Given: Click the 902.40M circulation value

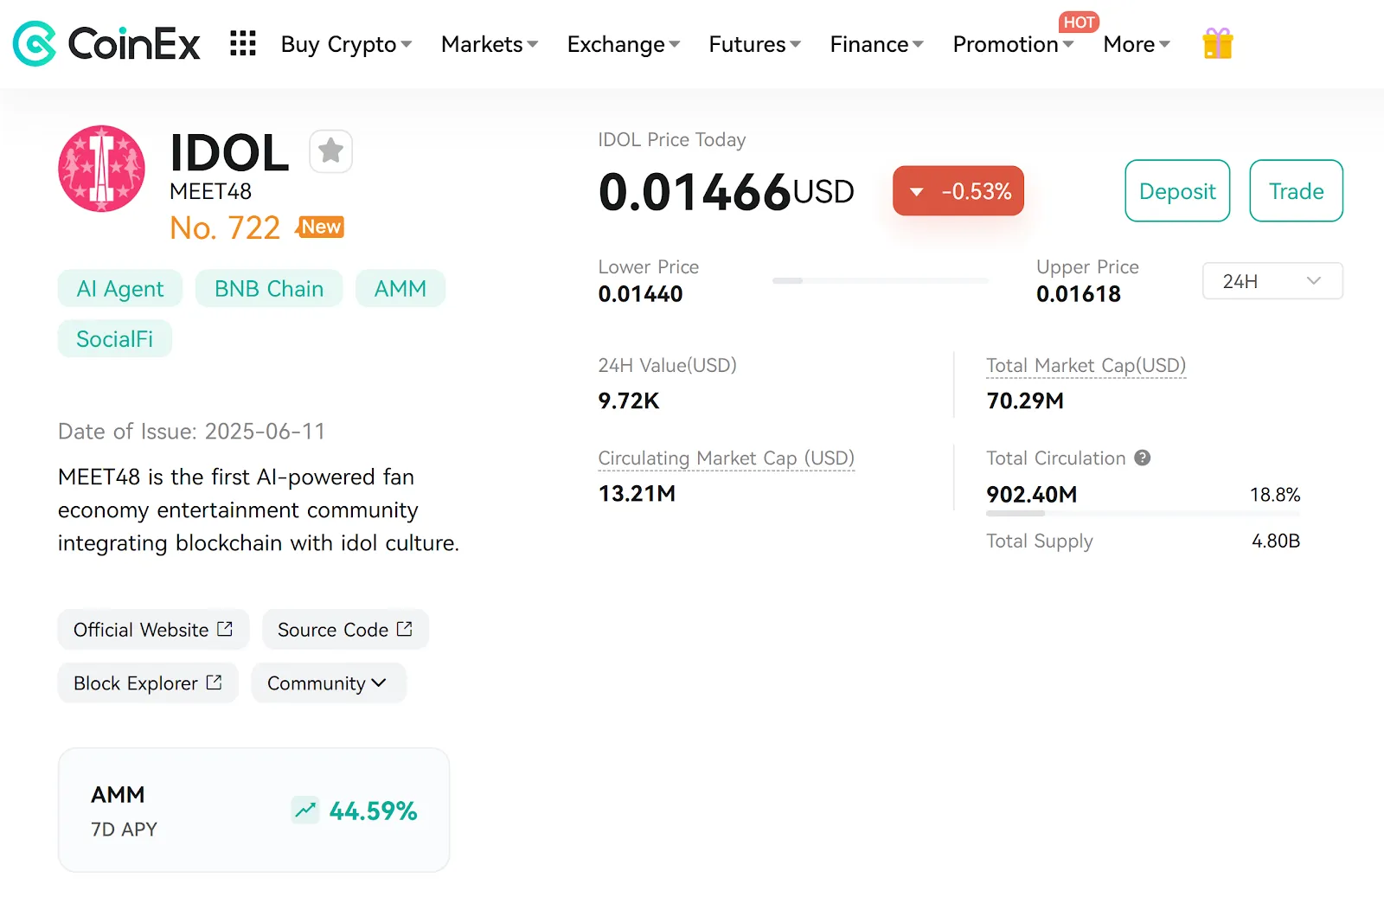Looking at the screenshot, I should tap(1032, 494).
